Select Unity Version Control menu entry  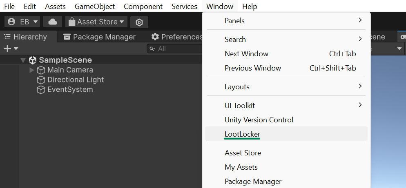pyautogui.click(x=259, y=120)
